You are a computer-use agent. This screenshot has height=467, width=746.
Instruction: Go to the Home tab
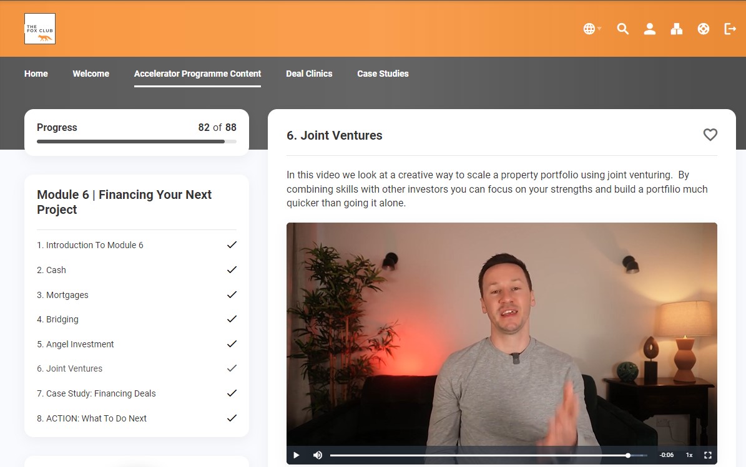(36, 74)
